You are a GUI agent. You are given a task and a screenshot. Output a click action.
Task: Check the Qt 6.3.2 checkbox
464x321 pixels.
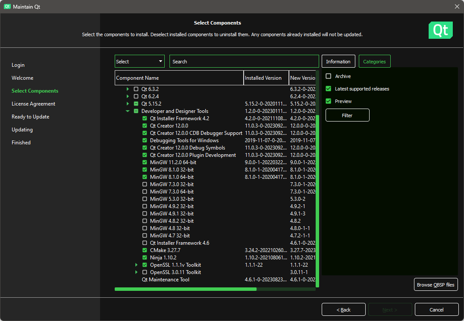click(x=136, y=89)
